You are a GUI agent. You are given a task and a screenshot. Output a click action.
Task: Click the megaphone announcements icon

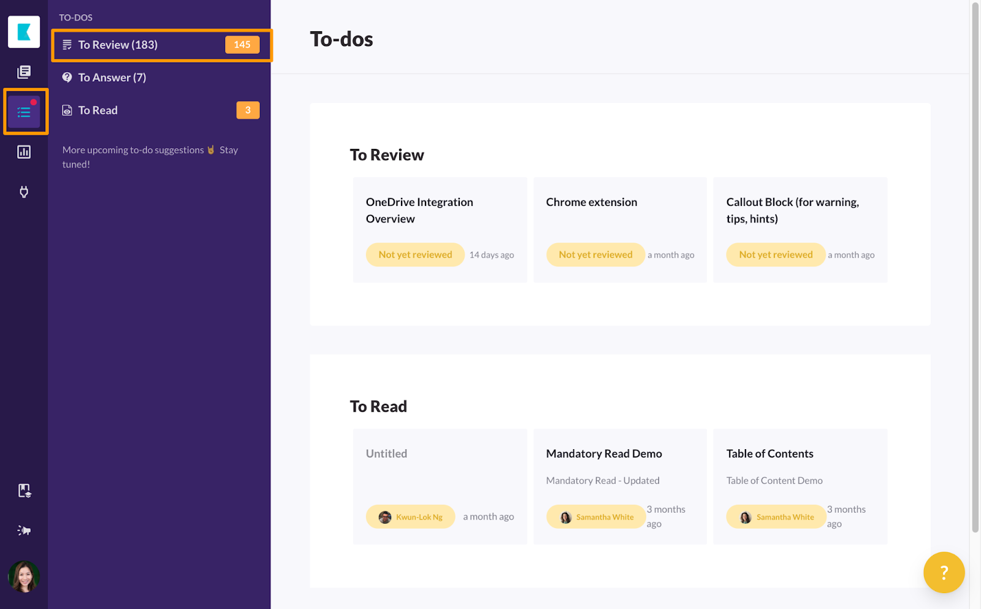tap(24, 530)
